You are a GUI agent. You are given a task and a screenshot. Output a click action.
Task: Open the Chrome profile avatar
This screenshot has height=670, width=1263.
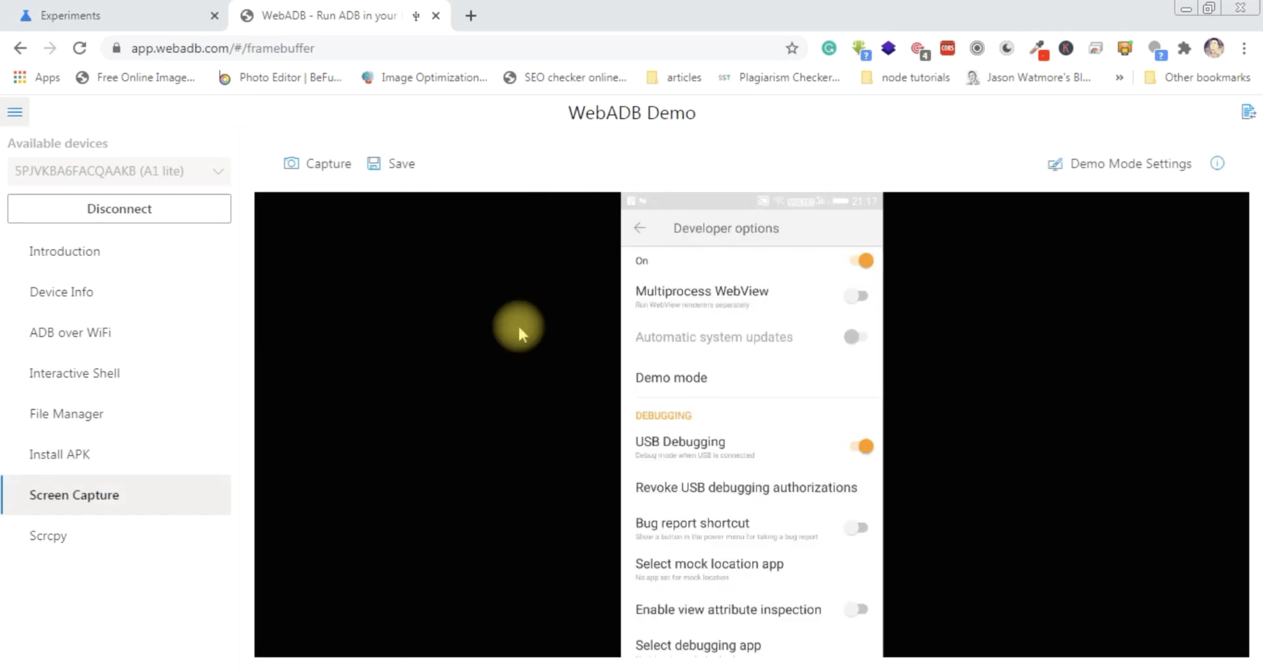click(1214, 48)
